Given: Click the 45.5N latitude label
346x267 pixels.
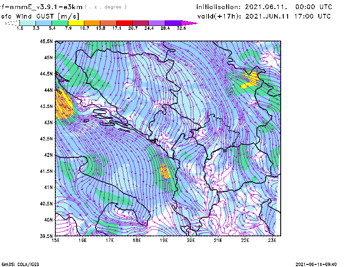Looking at the screenshot, I should 46,41.
